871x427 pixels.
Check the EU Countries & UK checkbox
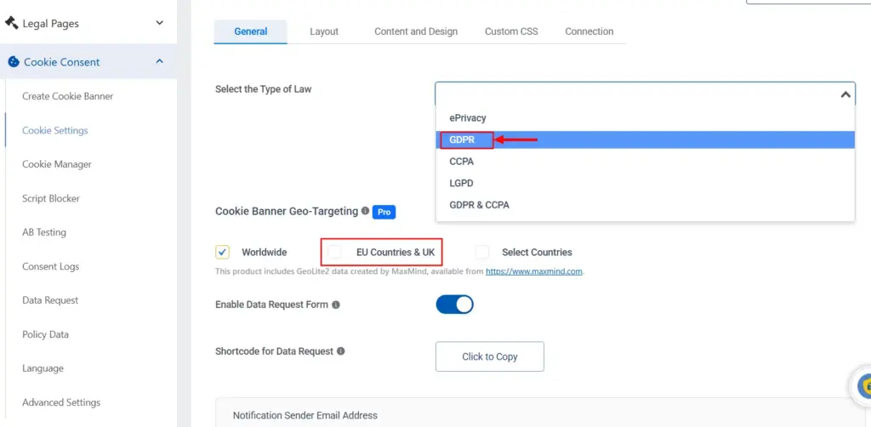coord(334,252)
